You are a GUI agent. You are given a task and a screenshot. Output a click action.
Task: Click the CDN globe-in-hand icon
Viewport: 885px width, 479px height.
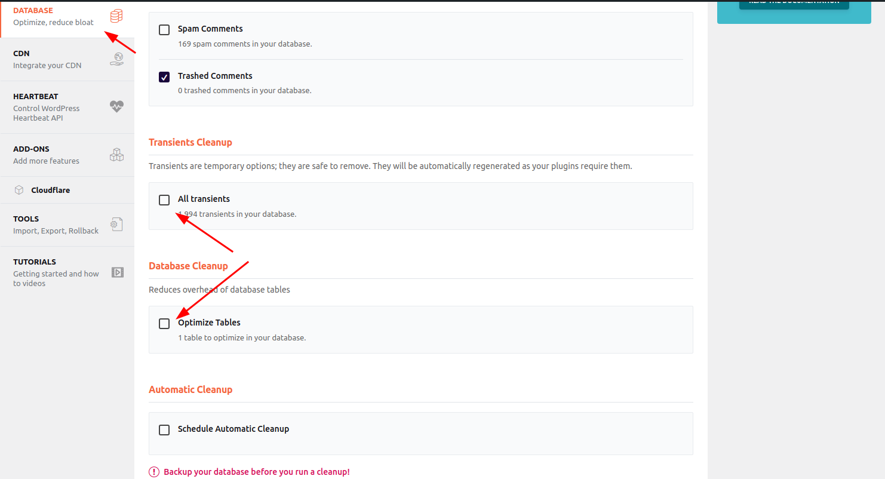pyautogui.click(x=116, y=59)
